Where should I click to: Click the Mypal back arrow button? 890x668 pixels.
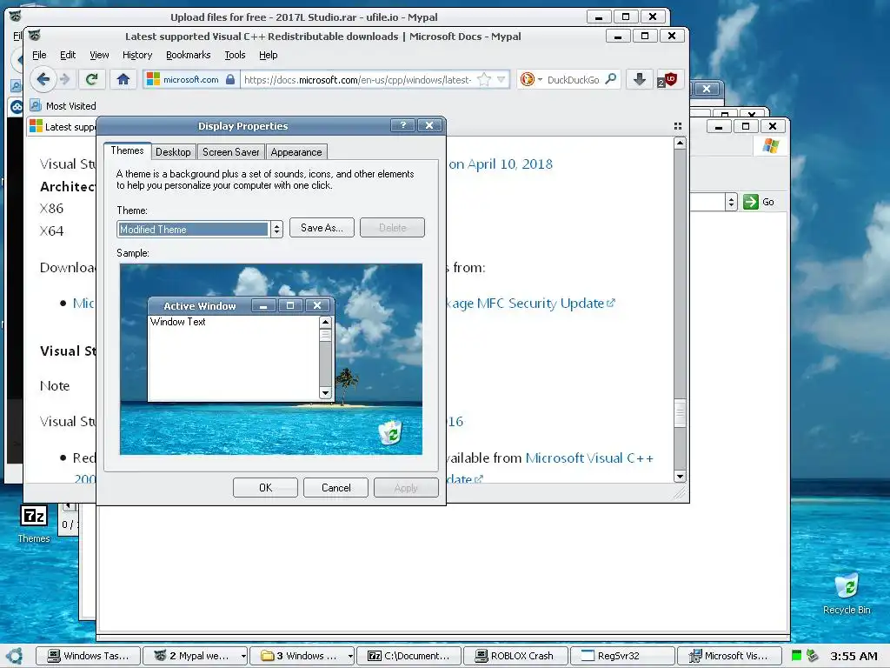43,79
